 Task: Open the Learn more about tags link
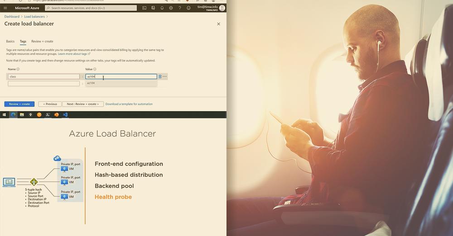[x=74, y=54]
